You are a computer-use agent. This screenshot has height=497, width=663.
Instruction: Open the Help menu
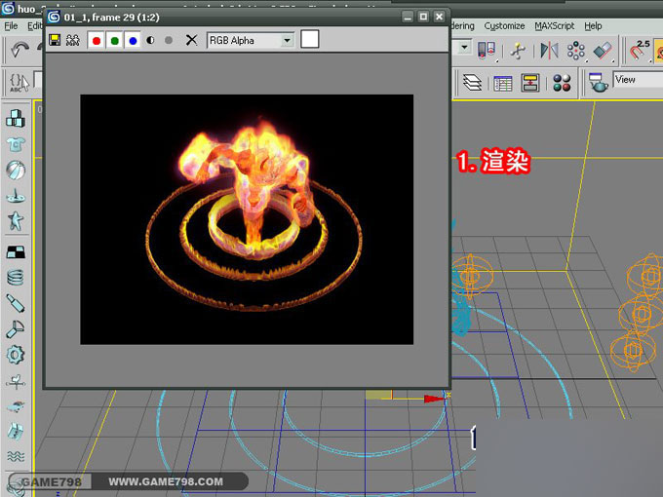pos(593,25)
